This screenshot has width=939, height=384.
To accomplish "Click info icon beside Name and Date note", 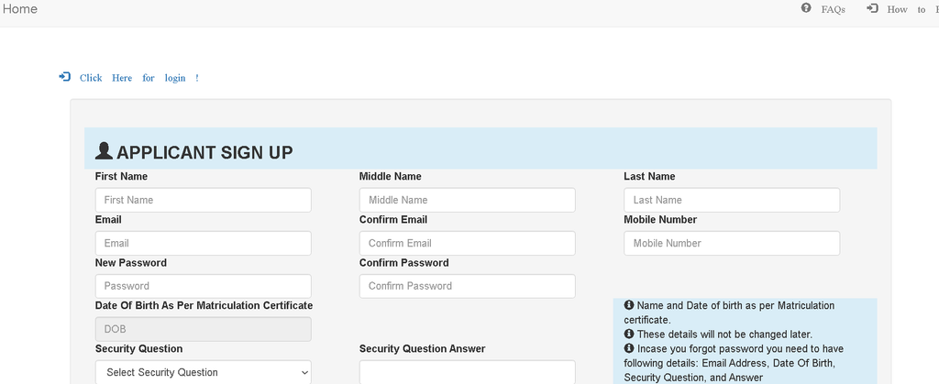I will (629, 305).
